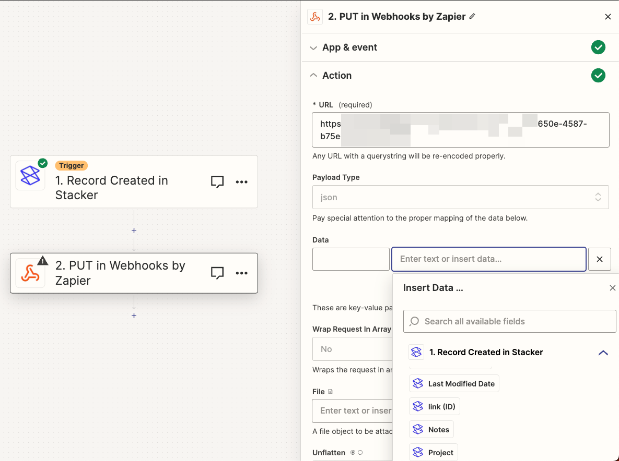The height and width of the screenshot is (461, 619).
Task: Click Stacker icon in Insert Data header
Action: point(416,352)
